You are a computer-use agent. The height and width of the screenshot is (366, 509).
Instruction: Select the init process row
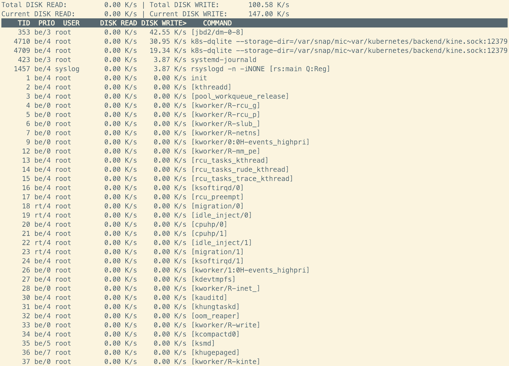[199, 78]
